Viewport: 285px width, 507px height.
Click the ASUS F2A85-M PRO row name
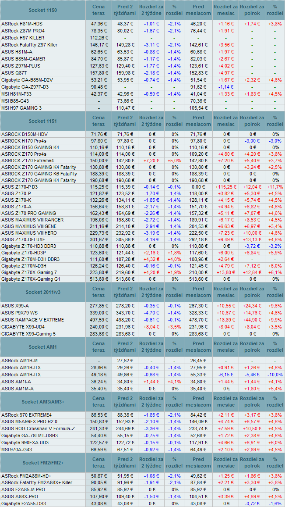[x=22, y=489]
